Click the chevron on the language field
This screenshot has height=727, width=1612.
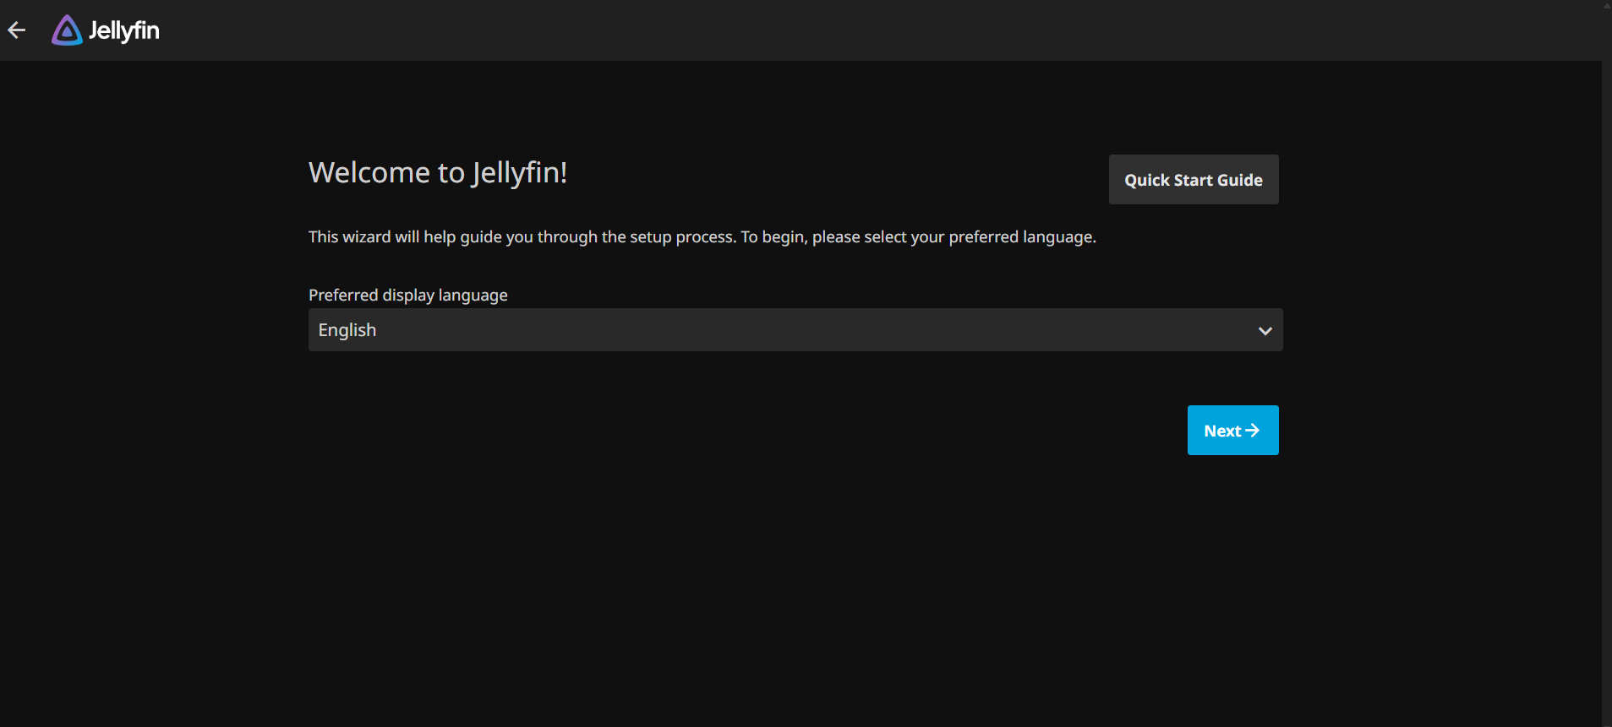[1265, 331]
